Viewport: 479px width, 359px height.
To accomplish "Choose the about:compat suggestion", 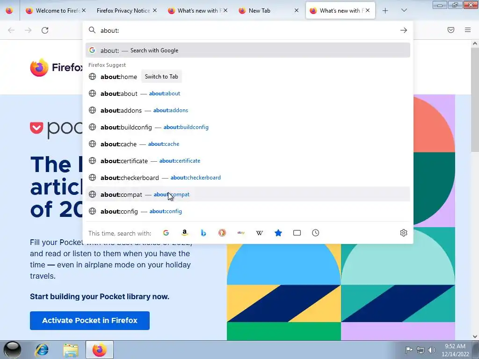I will 248,194.
